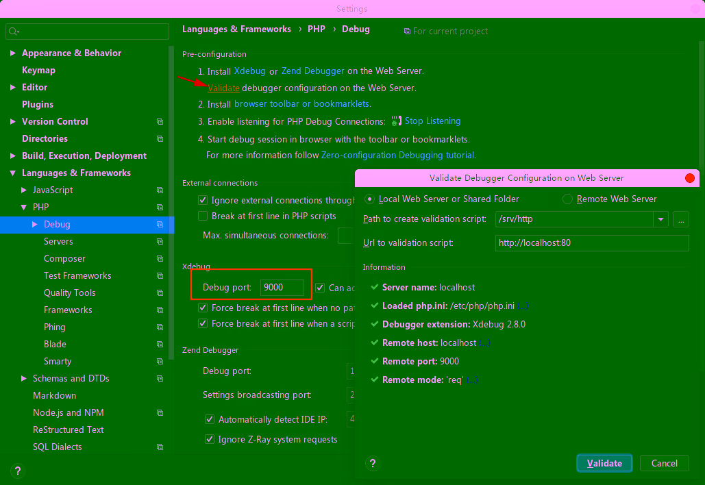Click the Cancel button in dialog

[x=664, y=464]
